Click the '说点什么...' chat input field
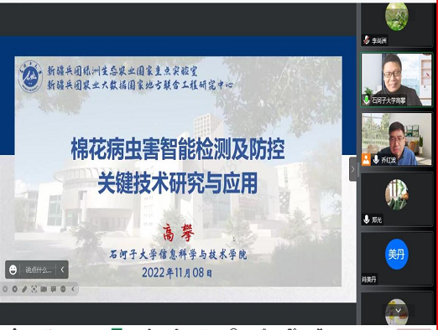Screen dimensions: 438x330 (x=39, y=270)
